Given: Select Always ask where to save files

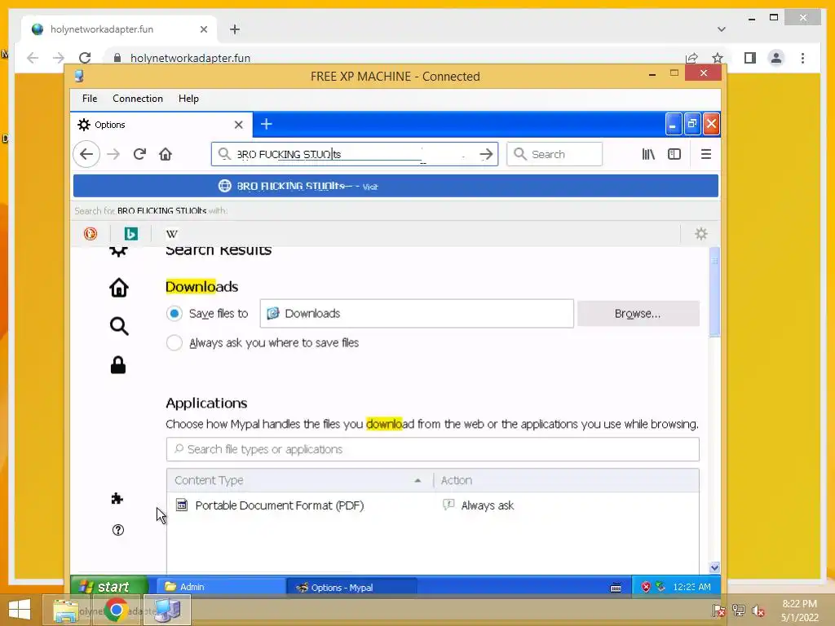Looking at the screenshot, I should tap(175, 343).
